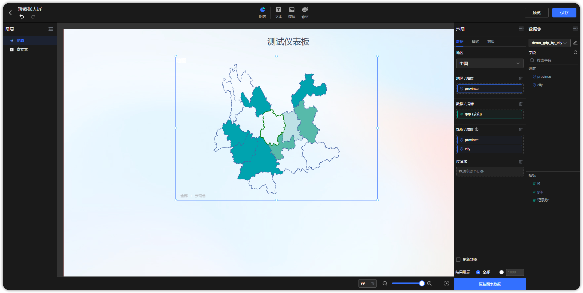Viewport: 583px width, 293px height.
Task: Collapse the 数据集 panel icon
Action: point(575,29)
